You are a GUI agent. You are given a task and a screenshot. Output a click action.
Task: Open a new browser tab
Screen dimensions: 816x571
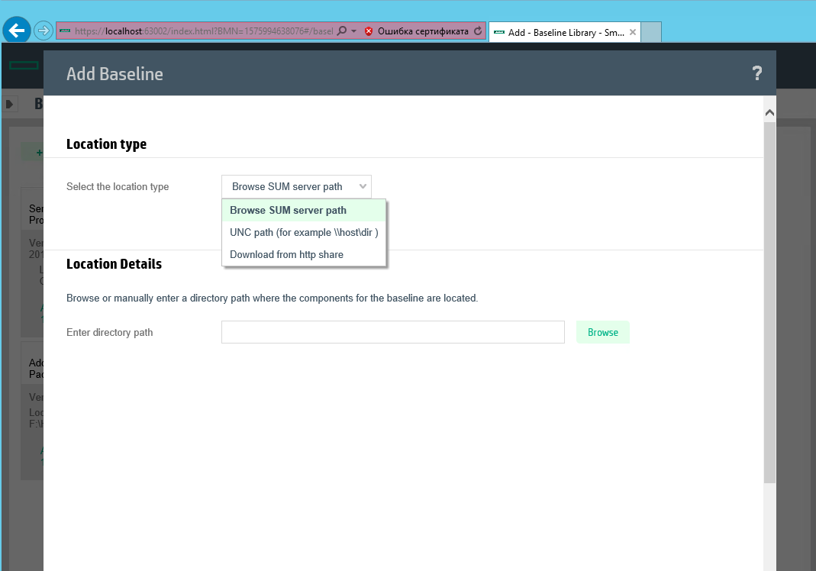pos(651,32)
